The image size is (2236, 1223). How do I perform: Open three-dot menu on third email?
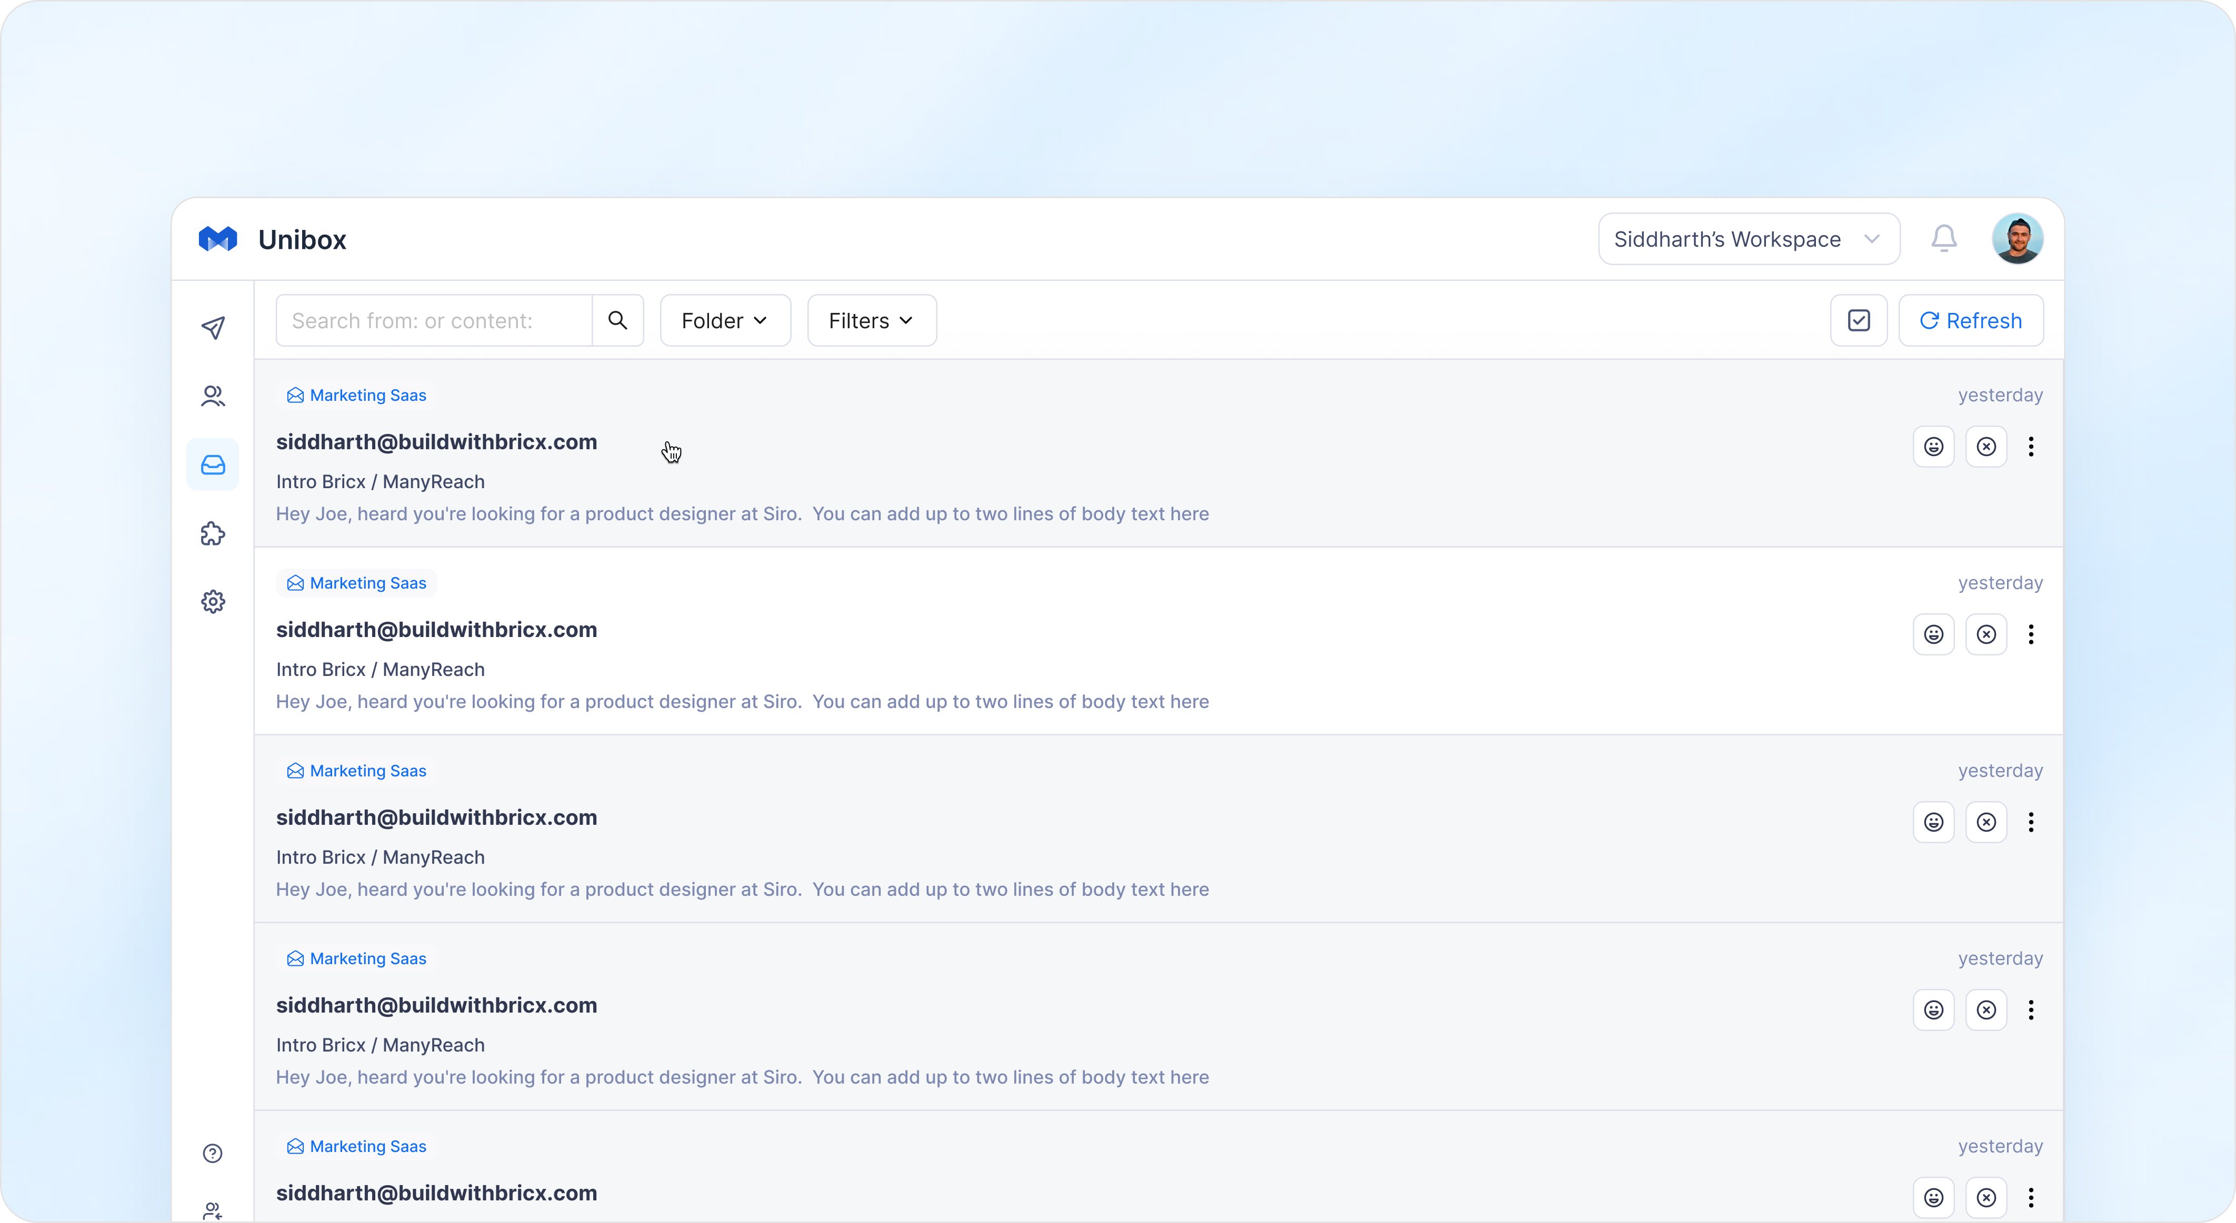(2030, 822)
